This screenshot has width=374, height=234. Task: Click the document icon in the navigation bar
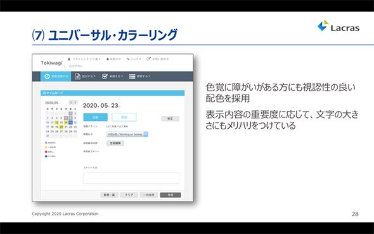coord(77,76)
